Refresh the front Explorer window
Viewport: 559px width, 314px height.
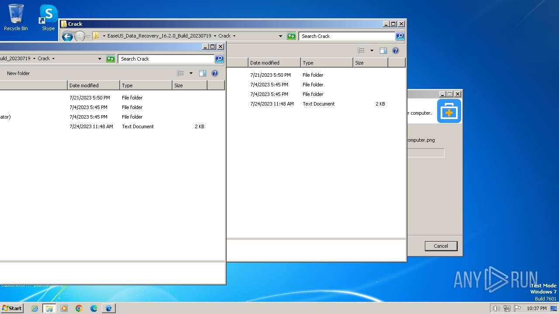pos(110,59)
